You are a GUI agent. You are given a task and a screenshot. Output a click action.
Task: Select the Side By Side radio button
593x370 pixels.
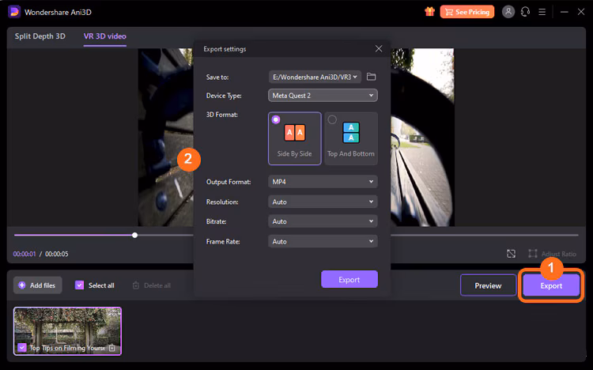(276, 119)
